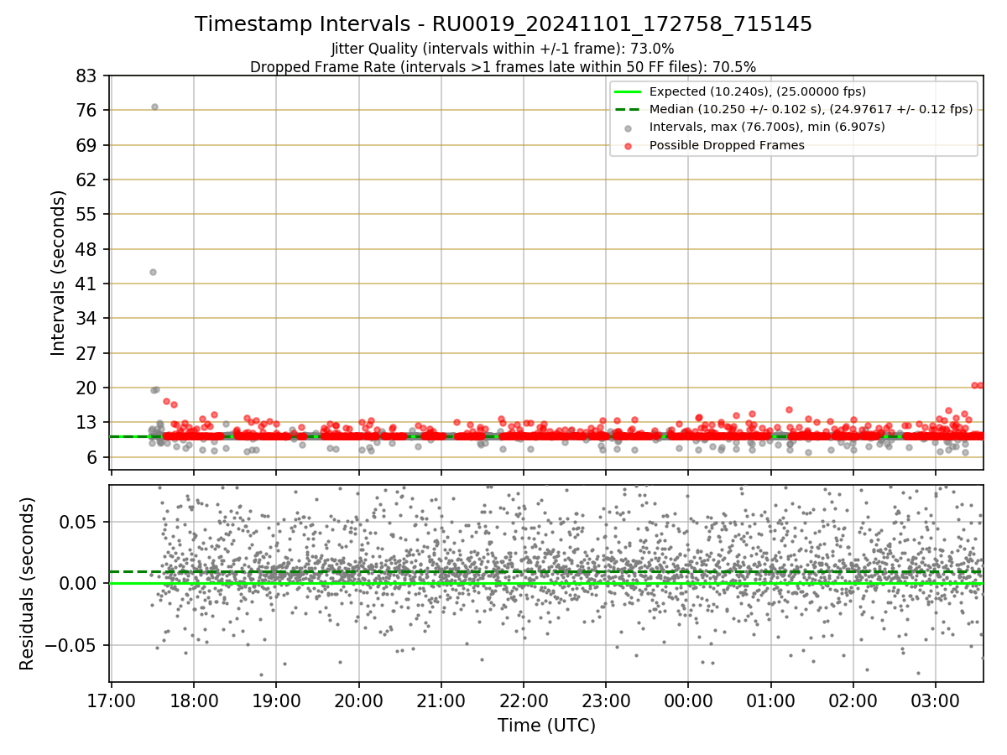Click the 83 y-axis tick label

pyautogui.click(x=88, y=76)
